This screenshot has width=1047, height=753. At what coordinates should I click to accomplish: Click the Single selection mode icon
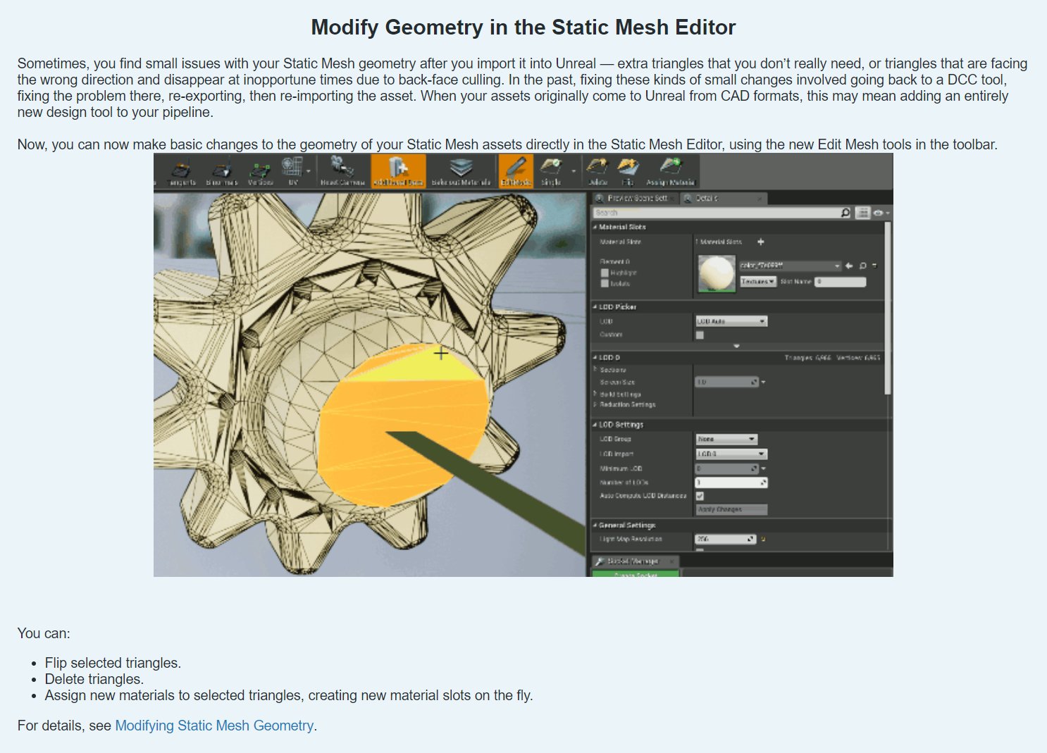[x=551, y=173]
